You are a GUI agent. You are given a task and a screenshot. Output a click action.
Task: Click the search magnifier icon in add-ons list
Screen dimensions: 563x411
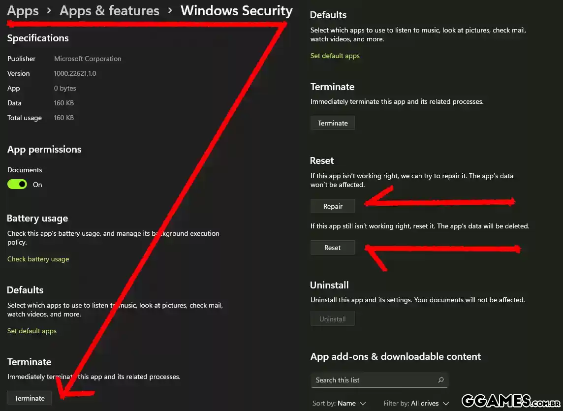[x=440, y=380]
